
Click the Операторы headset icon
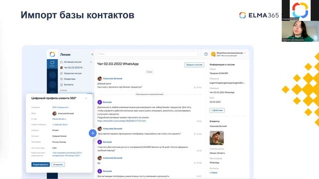pyautogui.click(x=61, y=79)
